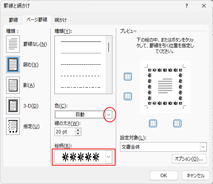213x184 pixels.
Task: Choose the 指定 (custom) border setting icon
Action: [13, 126]
